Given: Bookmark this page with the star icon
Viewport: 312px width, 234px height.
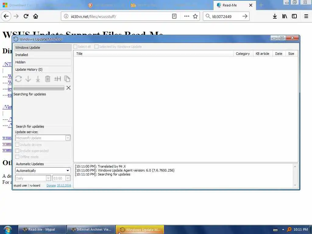Looking at the screenshot, I should 195,16.
